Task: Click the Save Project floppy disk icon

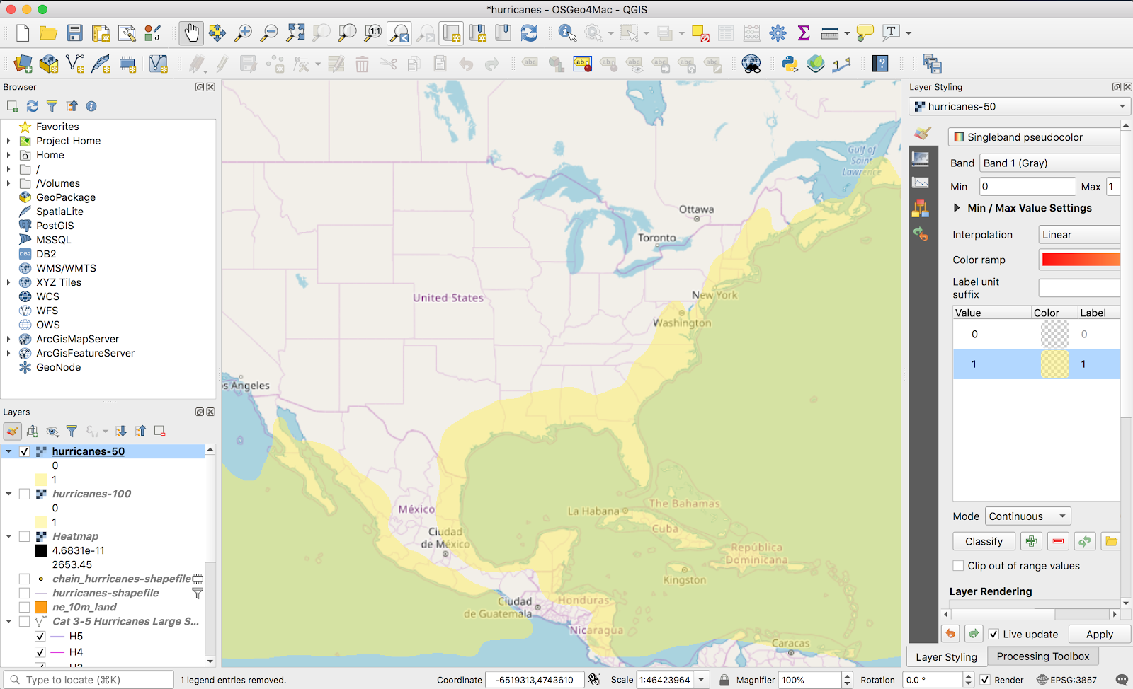Action: [74, 33]
